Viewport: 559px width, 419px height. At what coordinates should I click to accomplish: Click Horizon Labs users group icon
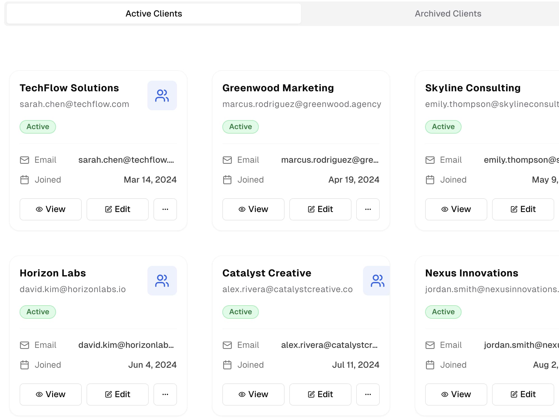tap(162, 281)
